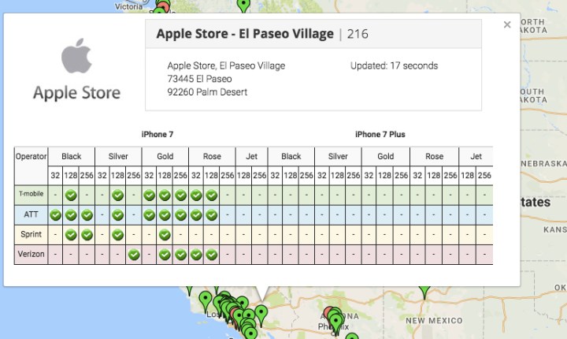567x339 pixels.
Task: Click Verizon iPhone 7 Silver 256 checkmark
Action: pyautogui.click(x=134, y=255)
